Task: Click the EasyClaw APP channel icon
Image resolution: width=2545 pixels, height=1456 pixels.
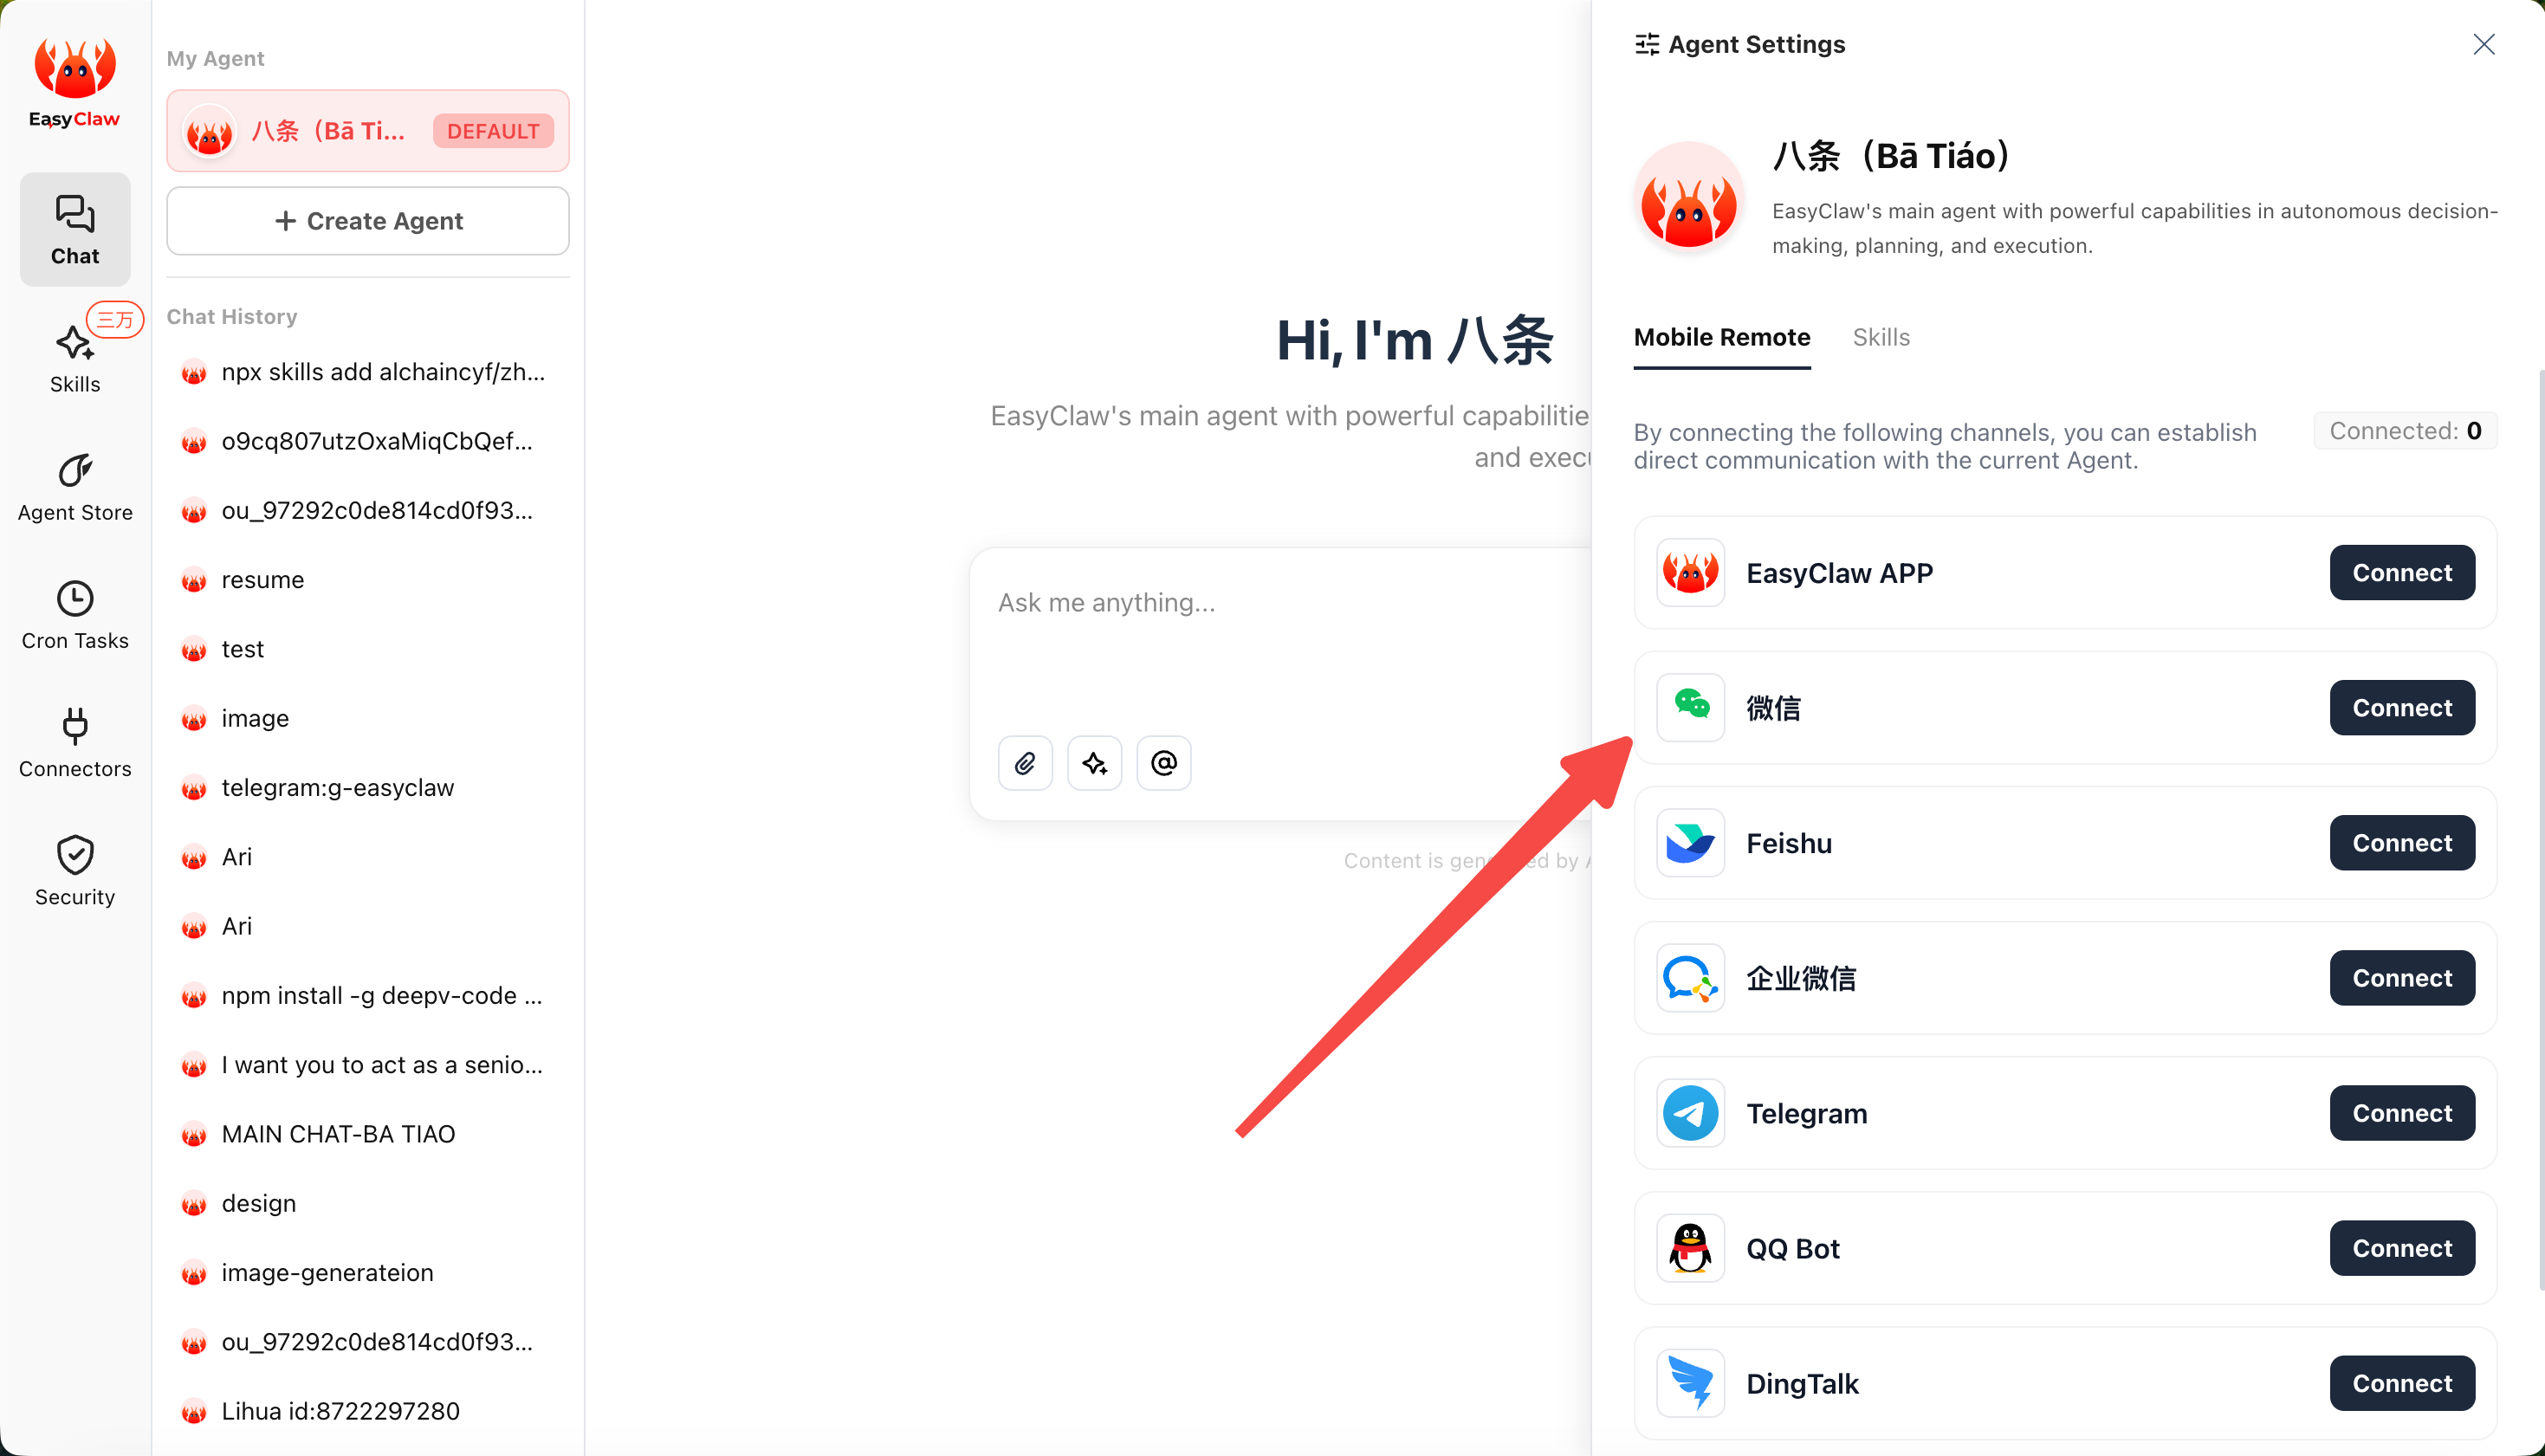Action: 1690,573
